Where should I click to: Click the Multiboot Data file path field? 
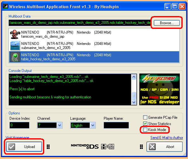[x=80, y=23]
